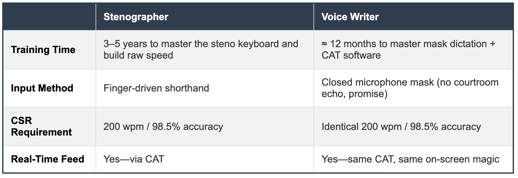Click the word 'Requirement' in row label
This screenshot has width=518, height=178.
[x=41, y=132]
